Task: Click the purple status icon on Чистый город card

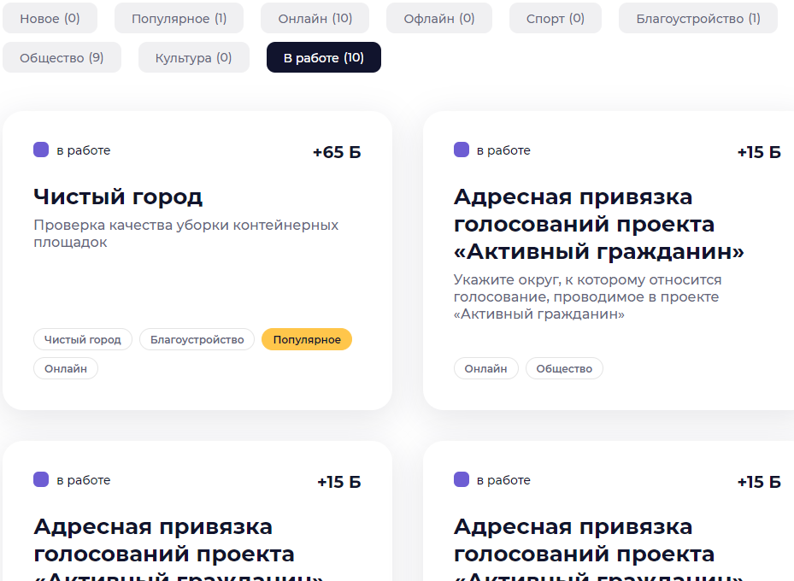Action: pos(41,150)
